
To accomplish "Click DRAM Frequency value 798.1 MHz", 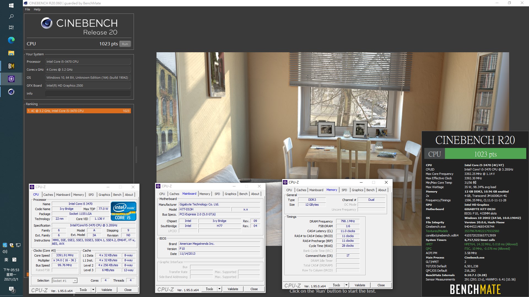I will click(348, 221).
